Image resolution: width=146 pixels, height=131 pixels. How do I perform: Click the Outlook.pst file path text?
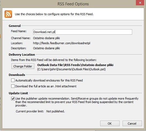tap(71, 69)
